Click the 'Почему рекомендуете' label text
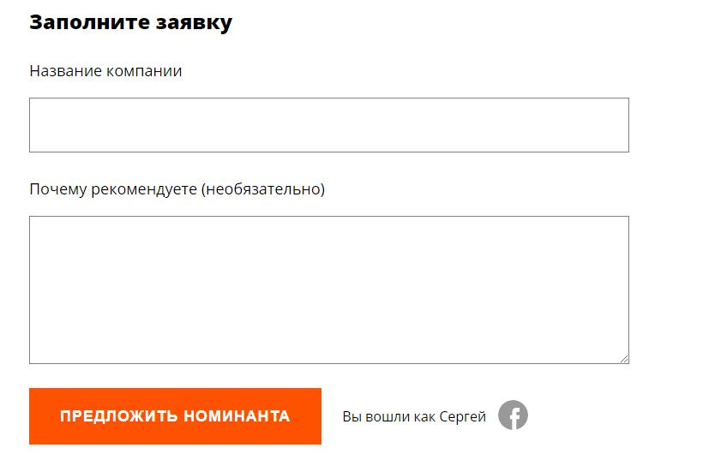 pos(113,188)
